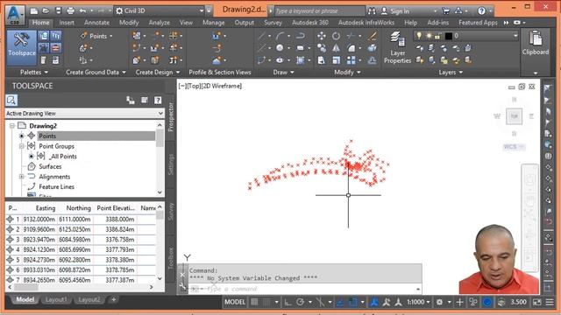Image resolution: width=561 pixels, height=315 pixels.
Task: Toggle layer 0 freeze sun icon
Action: 429,36
